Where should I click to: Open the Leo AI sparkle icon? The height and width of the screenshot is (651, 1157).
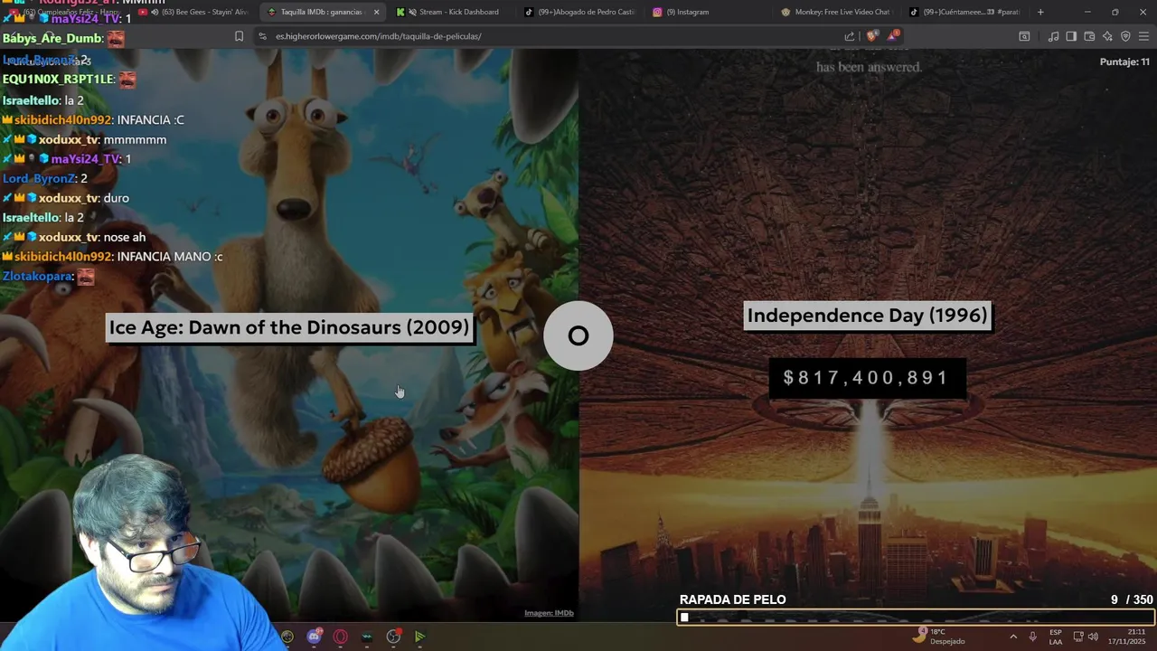click(1107, 36)
